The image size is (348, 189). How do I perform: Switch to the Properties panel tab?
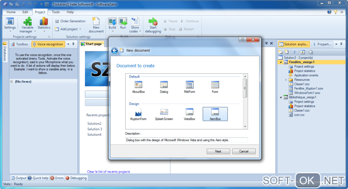point(322,44)
